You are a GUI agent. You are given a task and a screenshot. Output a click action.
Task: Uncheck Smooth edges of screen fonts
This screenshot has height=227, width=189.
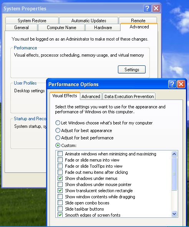coord(60,215)
